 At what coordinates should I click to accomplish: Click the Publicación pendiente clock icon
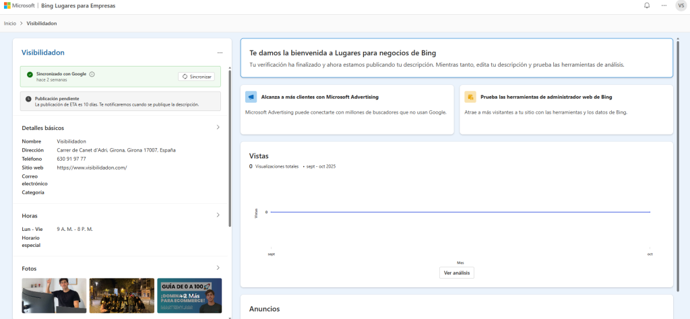[x=28, y=99]
